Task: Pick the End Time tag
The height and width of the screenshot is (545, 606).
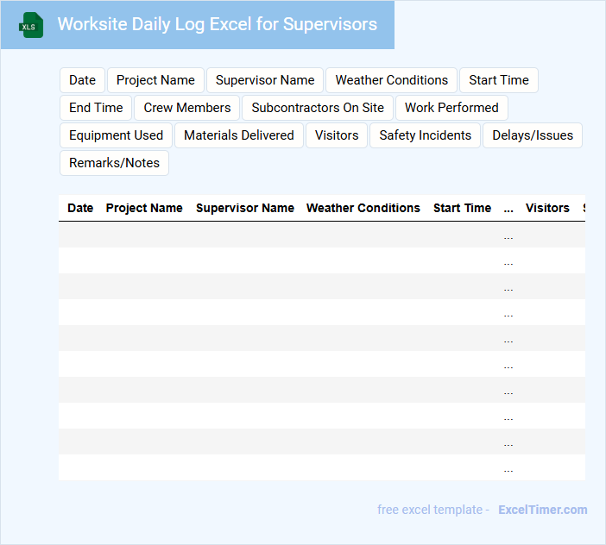Action: 96,108
